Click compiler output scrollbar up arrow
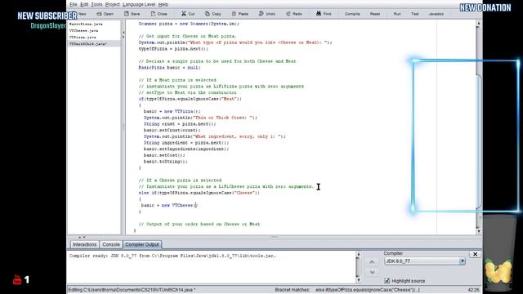 (x=358, y=255)
